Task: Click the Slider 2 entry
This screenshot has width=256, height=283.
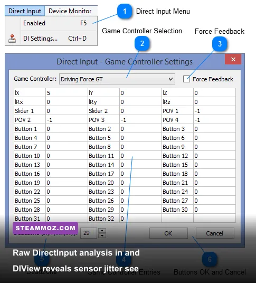Action: click(104, 111)
